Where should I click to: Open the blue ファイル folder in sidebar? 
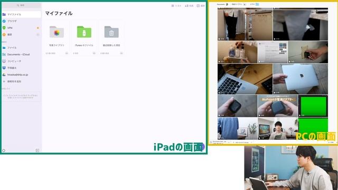point(21,47)
